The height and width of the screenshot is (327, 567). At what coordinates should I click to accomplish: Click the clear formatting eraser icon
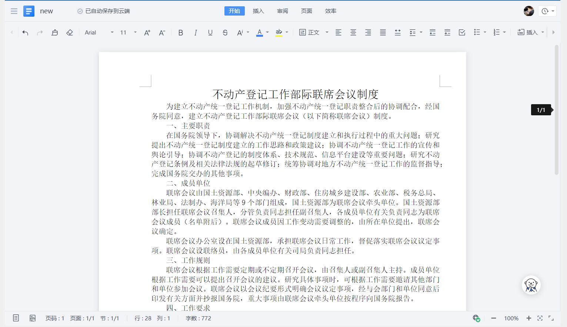point(69,33)
